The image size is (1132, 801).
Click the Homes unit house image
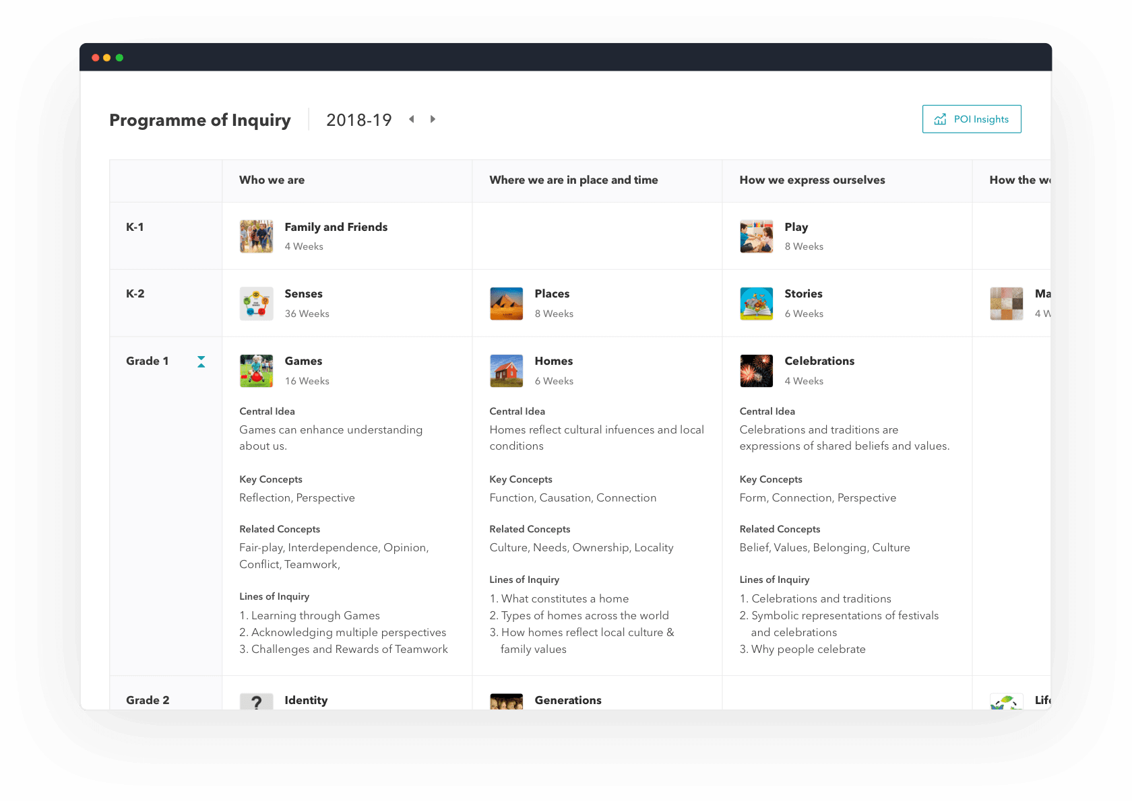pos(506,371)
